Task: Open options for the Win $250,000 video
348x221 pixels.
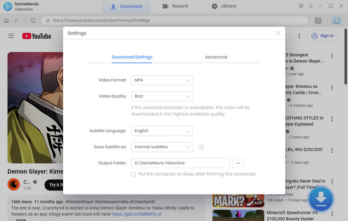Action: [x=332, y=150]
